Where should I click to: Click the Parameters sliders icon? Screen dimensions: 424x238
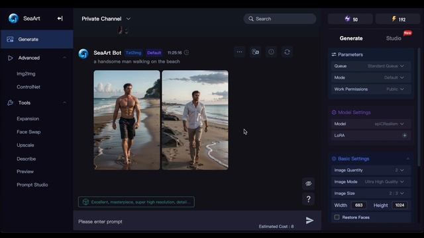coord(334,54)
